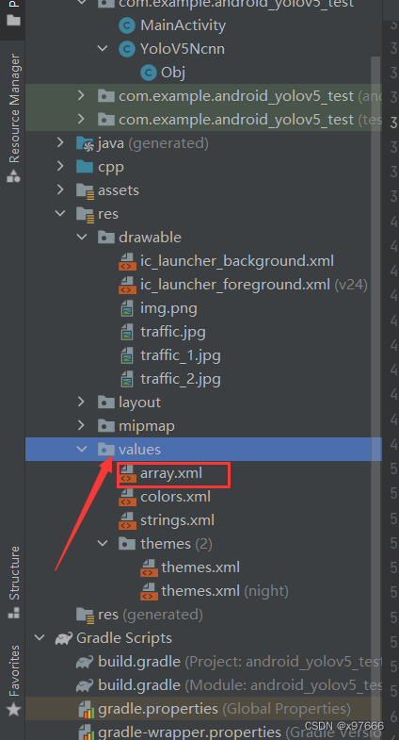Click the img.png image file icon
This screenshot has height=740, width=399.
point(127,308)
